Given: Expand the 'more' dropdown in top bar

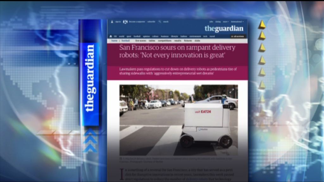Looking at the screenshot, I should 226,22.
